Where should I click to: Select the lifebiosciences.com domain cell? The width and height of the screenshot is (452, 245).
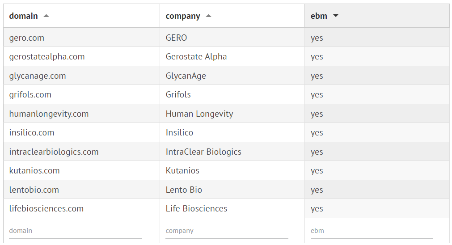46,209
